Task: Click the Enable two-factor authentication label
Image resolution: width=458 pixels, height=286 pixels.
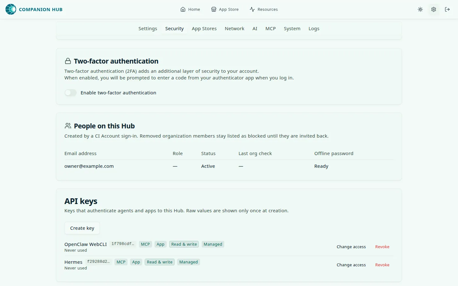Action: (118, 93)
